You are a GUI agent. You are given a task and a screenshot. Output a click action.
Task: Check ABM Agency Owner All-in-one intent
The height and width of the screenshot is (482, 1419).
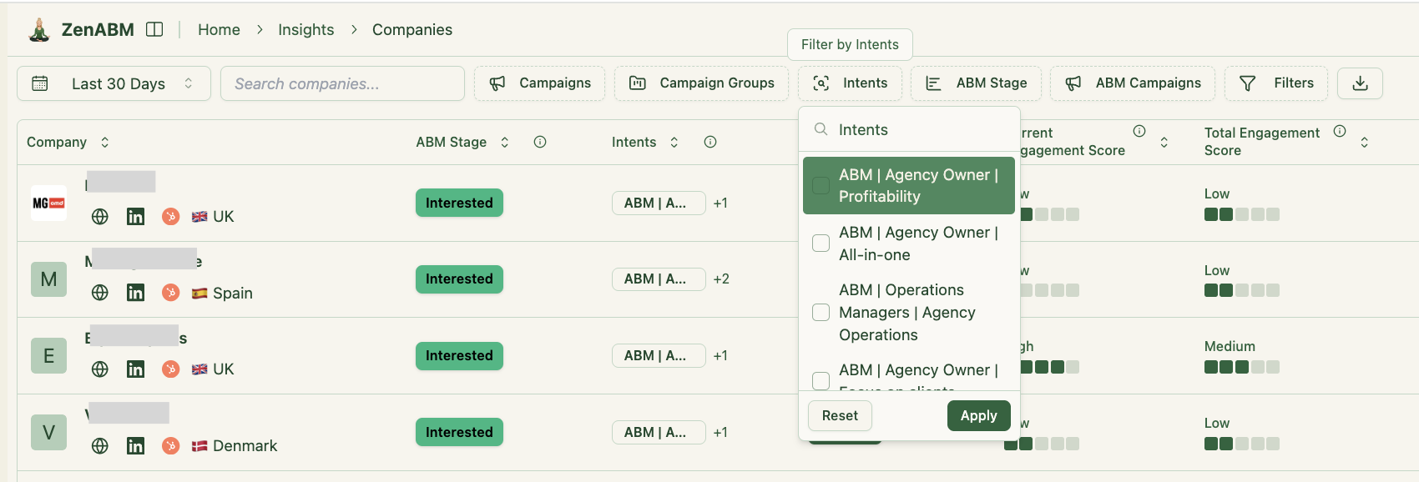[821, 243]
